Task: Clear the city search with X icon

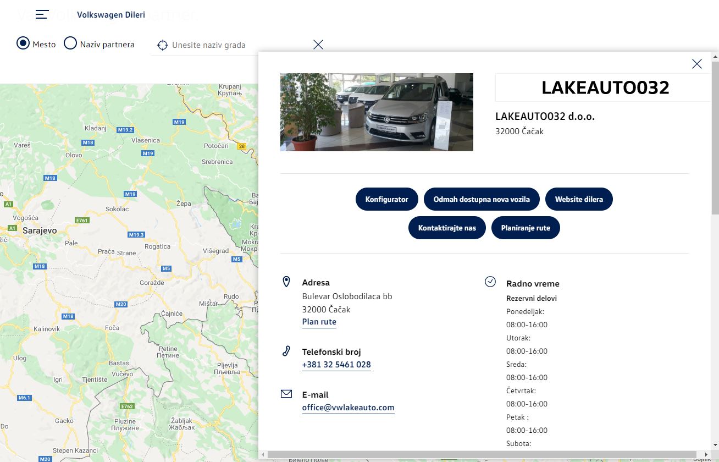Action: tap(318, 45)
